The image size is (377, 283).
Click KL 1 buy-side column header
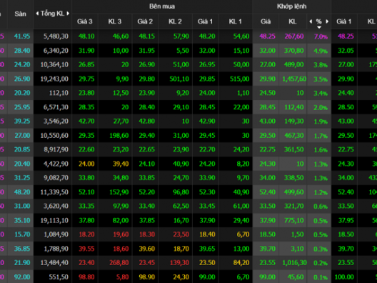pos(236,21)
